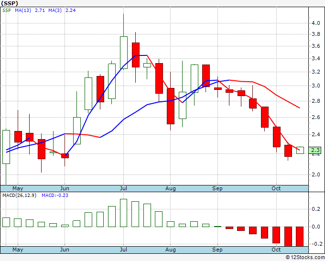Click the tallest green MACD bar at July
This screenshot has height=261, width=325.
coord(123,213)
